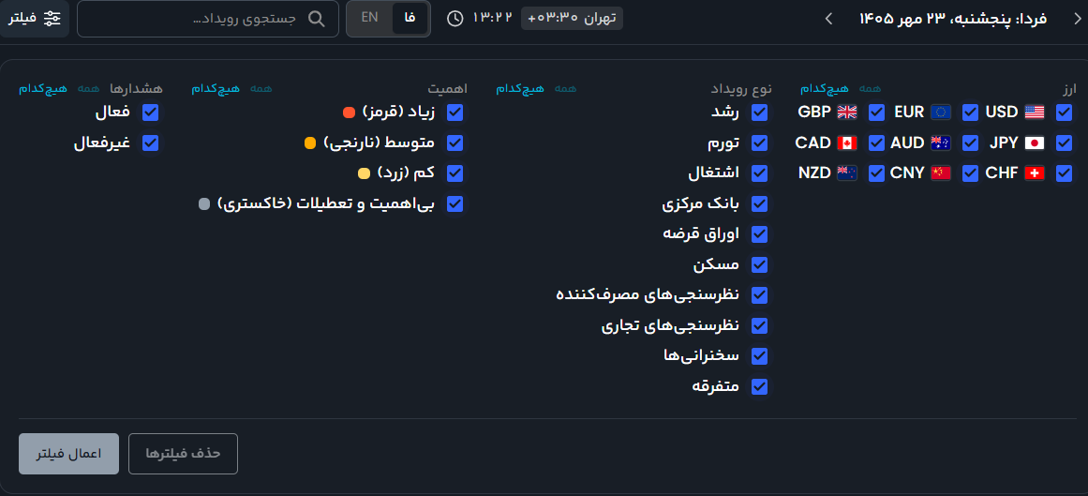Click the اعمال فیلتر button
The image size is (1088, 496).
tap(68, 454)
